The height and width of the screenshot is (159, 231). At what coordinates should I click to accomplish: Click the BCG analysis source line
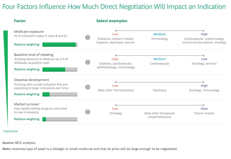19,143
